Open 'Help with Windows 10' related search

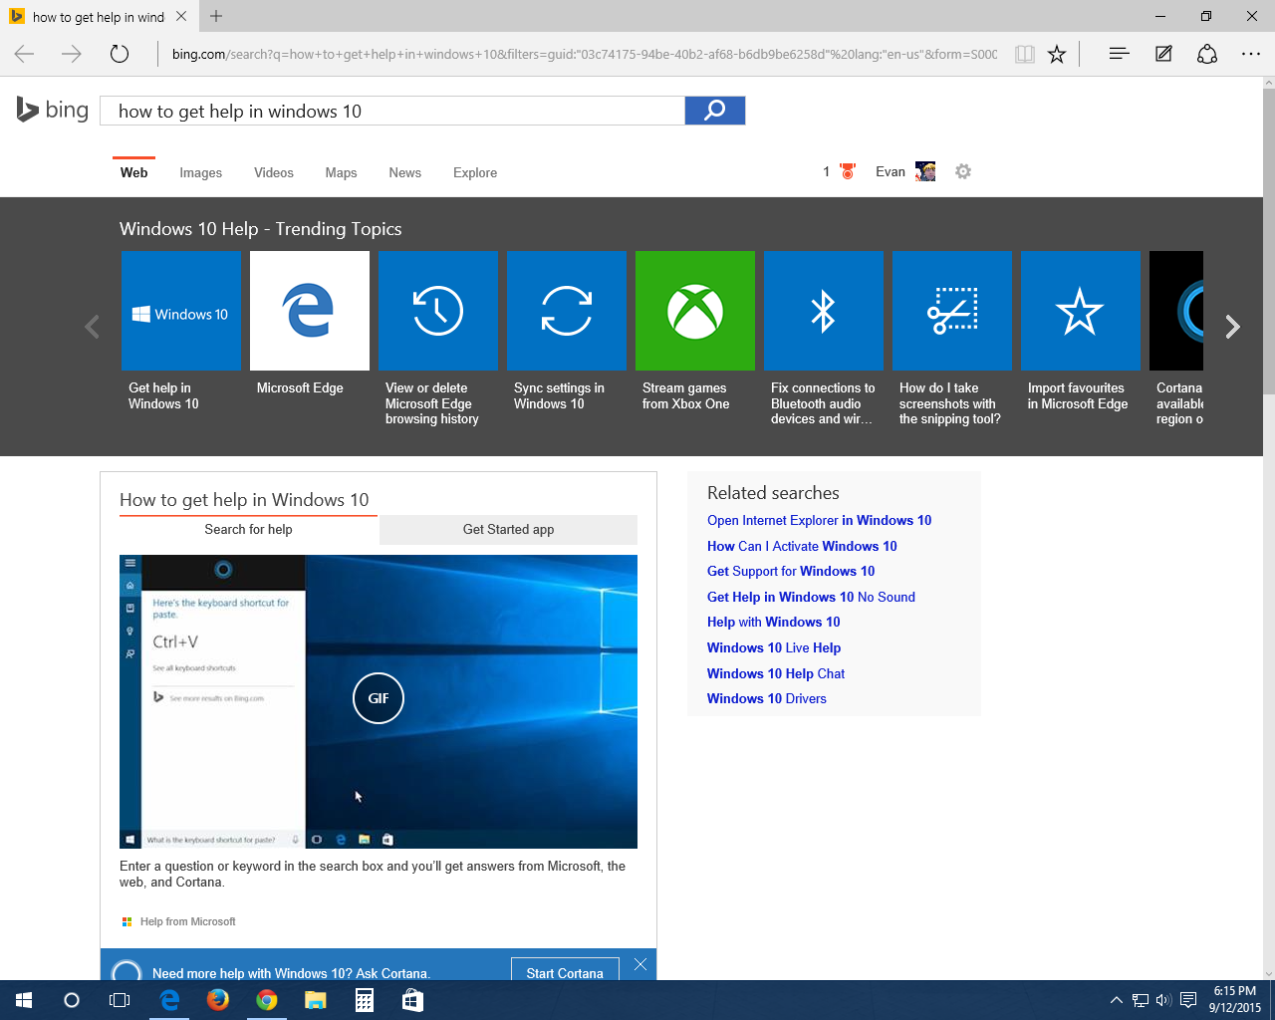[x=774, y=622]
